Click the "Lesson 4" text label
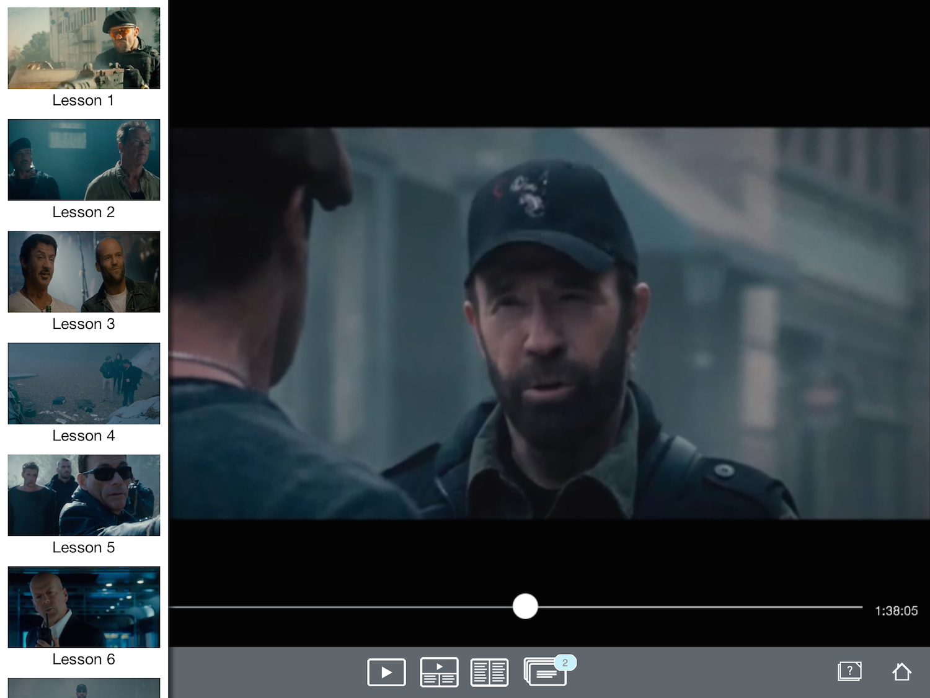The height and width of the screenshot is (698, 930). [x=83, y=436]
